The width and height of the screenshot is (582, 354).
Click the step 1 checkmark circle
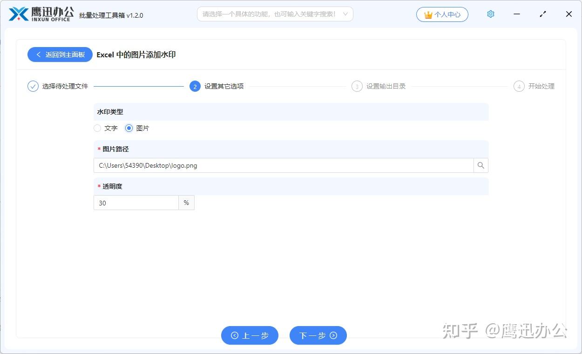[33, 86]
